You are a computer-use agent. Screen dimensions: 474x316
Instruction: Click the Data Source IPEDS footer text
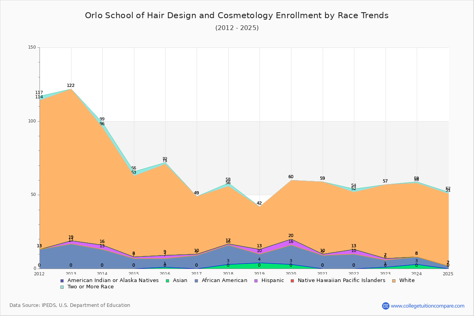[x=70, y=305]
